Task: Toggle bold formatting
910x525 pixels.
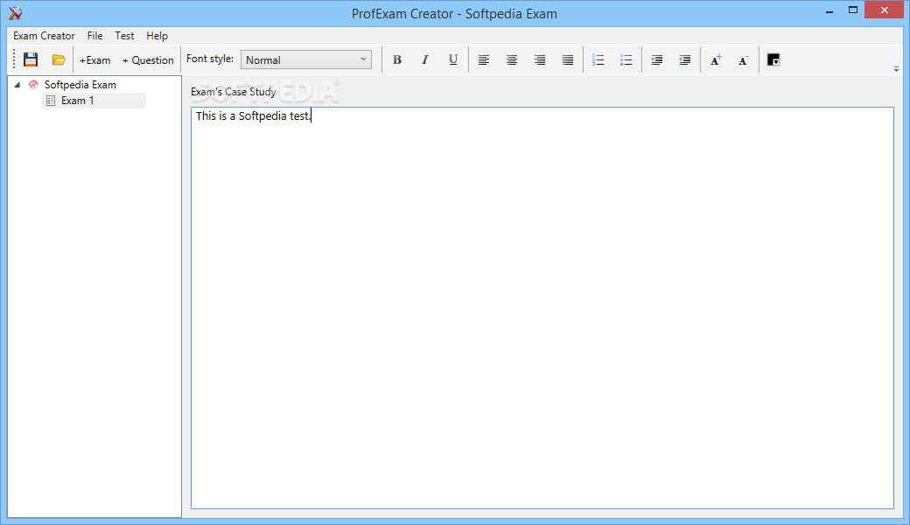Action: coord(397,59)
